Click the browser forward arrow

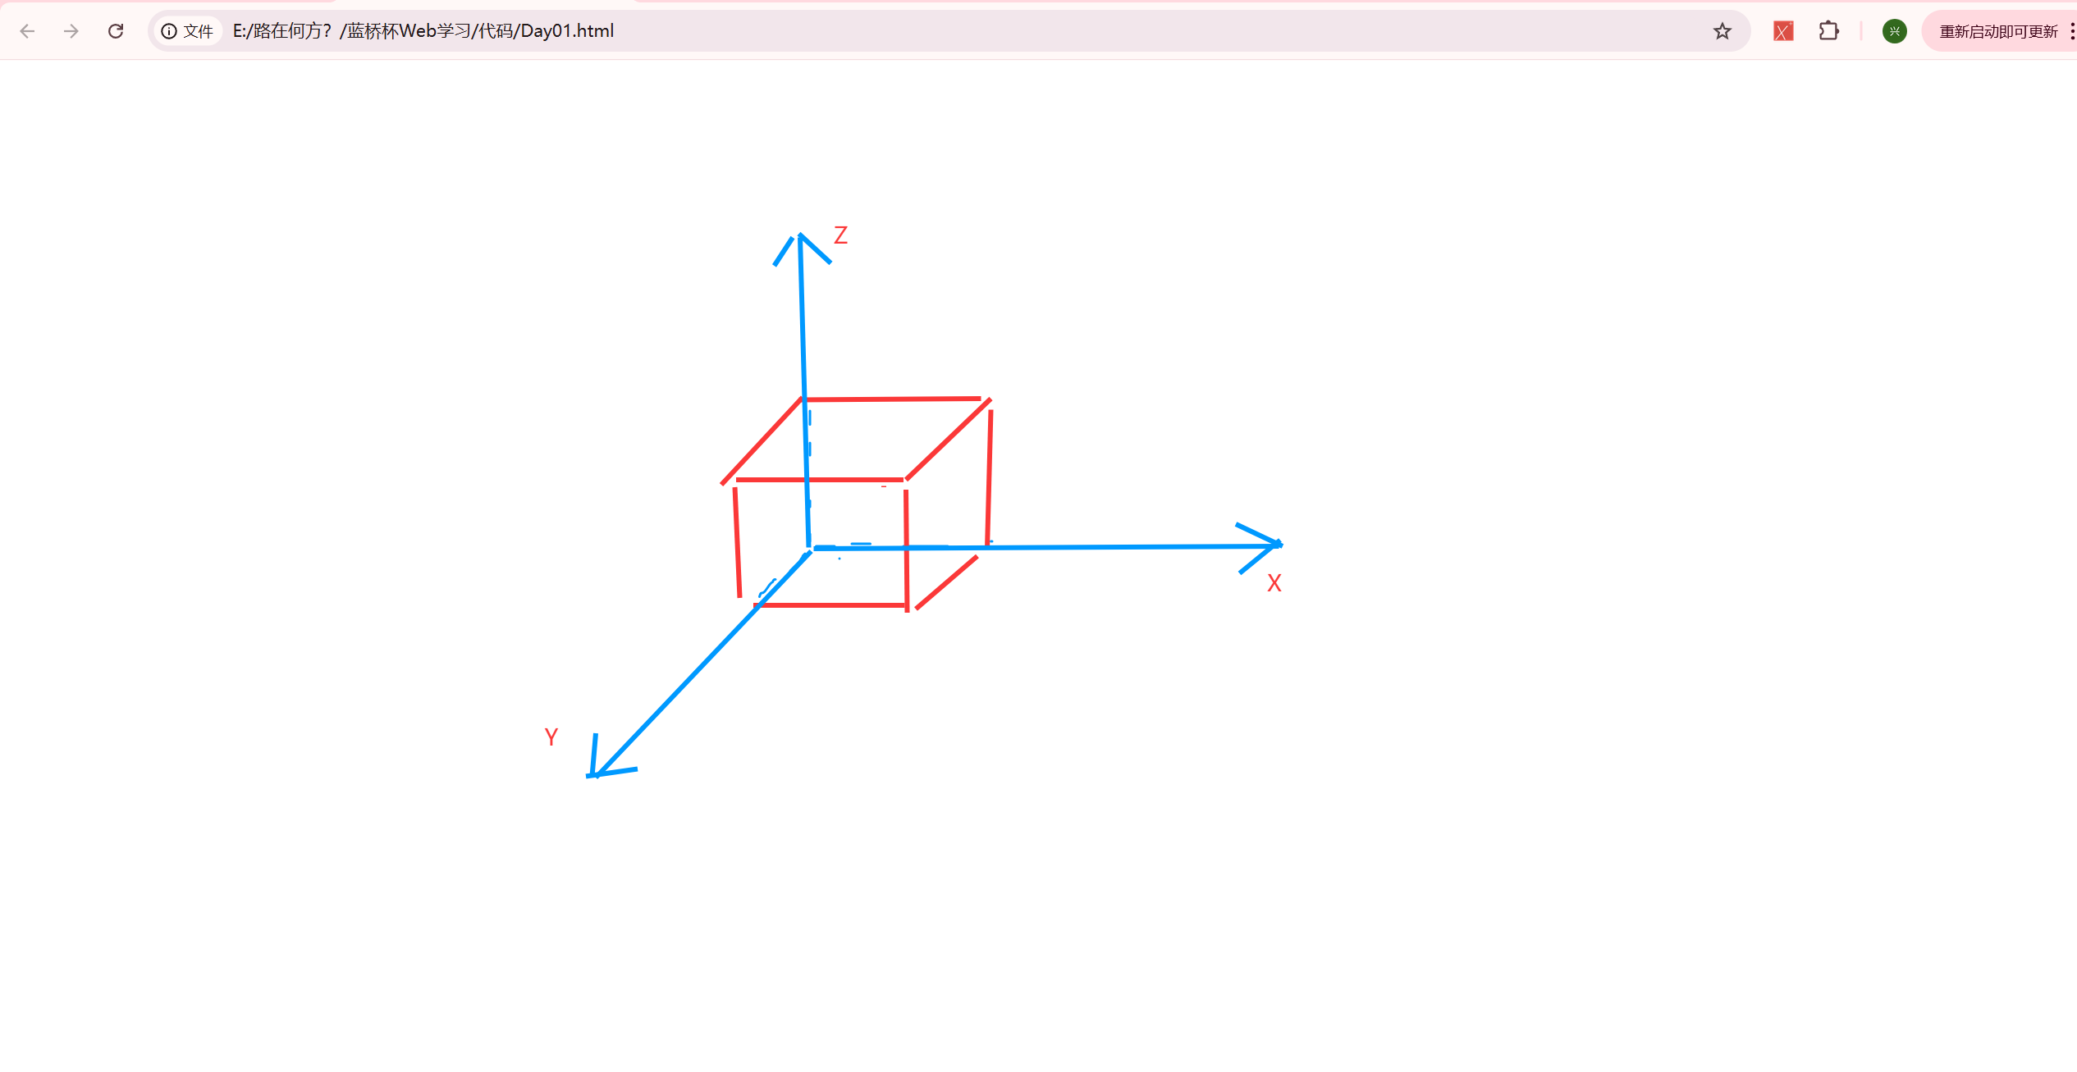(71, 31)
